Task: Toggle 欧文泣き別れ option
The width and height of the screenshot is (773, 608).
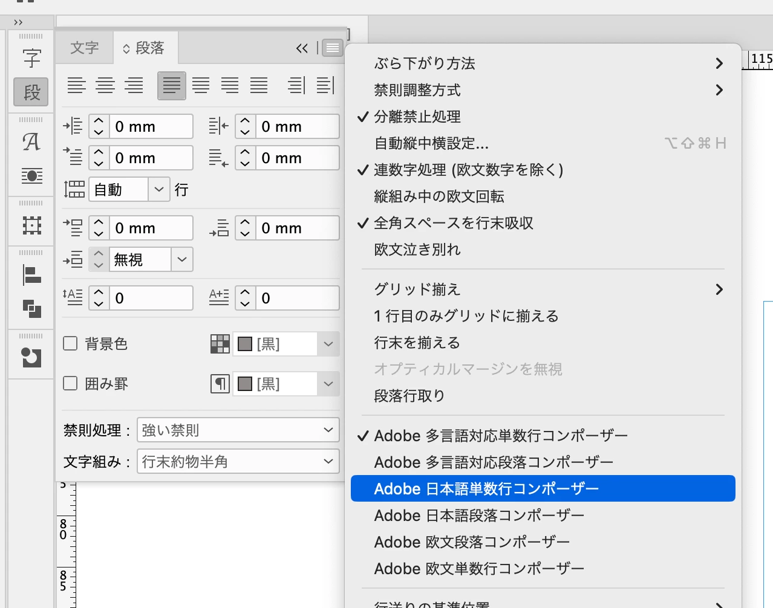Action: (x=543, y=250)
